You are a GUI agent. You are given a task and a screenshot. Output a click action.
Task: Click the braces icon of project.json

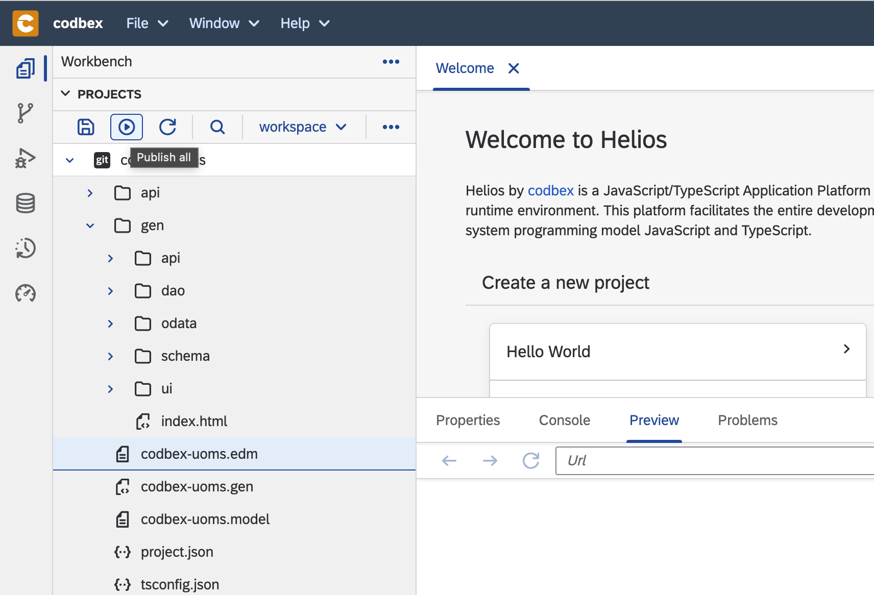click(123, 552)
